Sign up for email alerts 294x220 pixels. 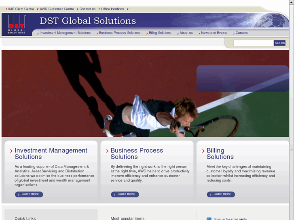point(231,219)
